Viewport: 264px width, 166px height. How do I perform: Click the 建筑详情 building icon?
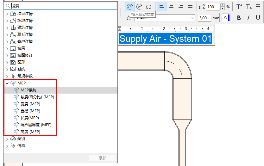(13, 27)
